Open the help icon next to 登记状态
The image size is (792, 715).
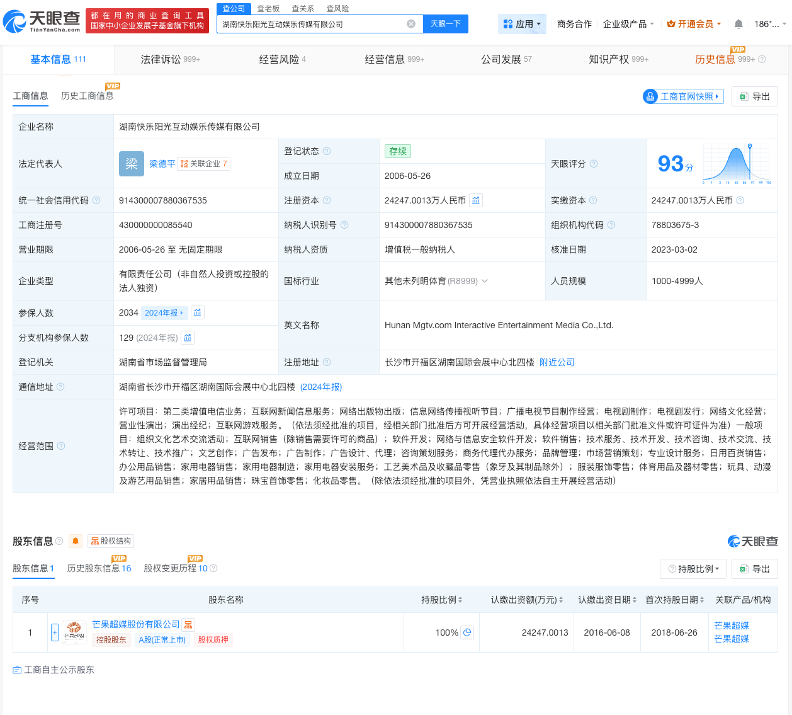click(327, 151)
